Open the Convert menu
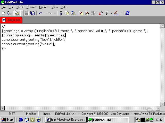Image resolution: width=165 pixels, height=123 pixels. (31, 7)
